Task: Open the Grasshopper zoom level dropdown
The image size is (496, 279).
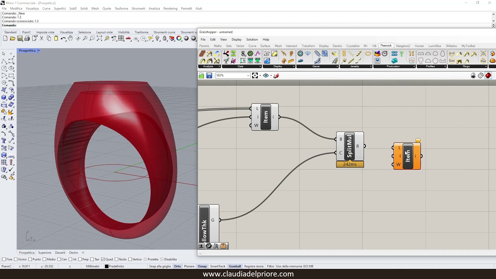Action: (248, 76)
